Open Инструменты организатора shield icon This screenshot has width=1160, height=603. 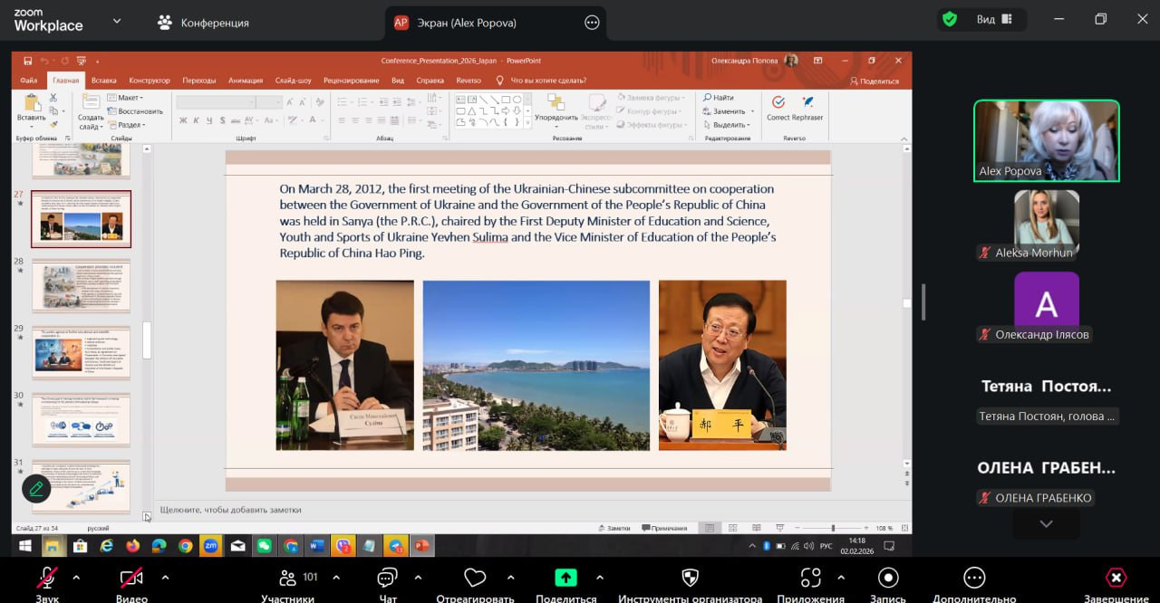[690, 579]
